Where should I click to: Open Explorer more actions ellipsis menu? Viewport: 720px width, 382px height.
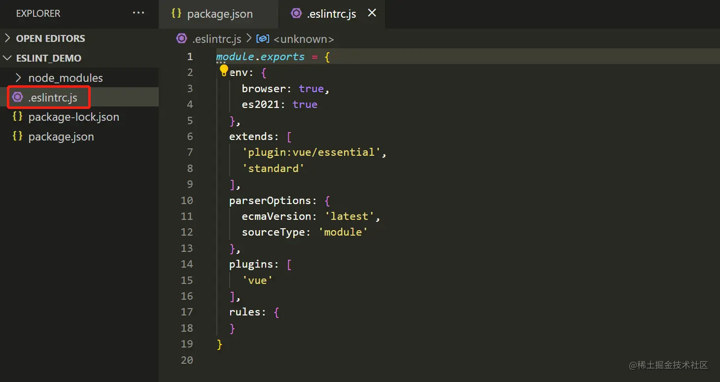138,13
